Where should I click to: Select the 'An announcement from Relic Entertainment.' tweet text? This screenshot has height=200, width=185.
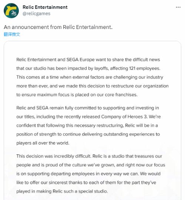[x=58, y=27]
